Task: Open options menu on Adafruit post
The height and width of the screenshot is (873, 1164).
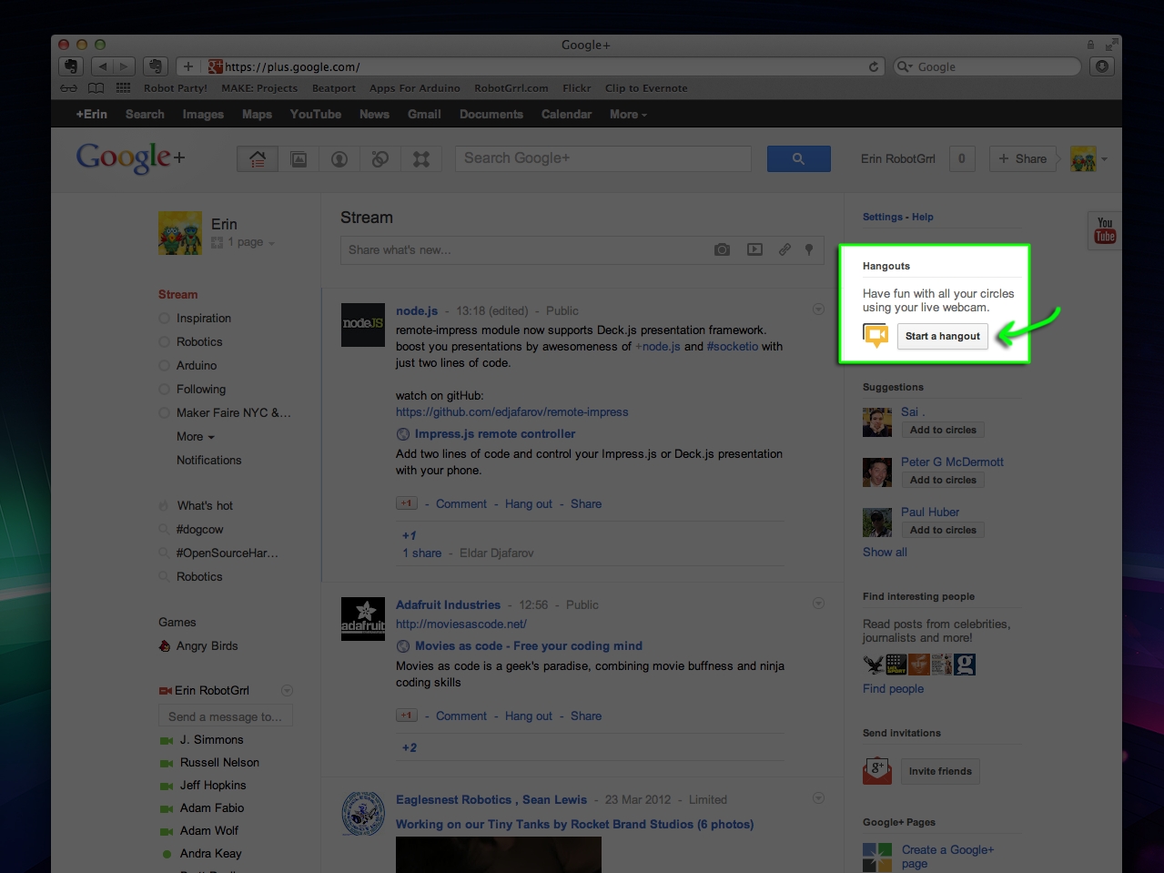Action: 818,604
